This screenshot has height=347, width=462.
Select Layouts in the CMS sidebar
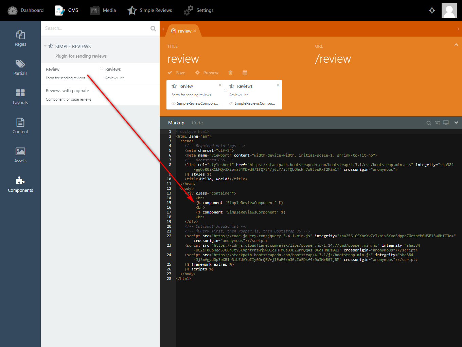pyautogui.click(x=20, y=97)
